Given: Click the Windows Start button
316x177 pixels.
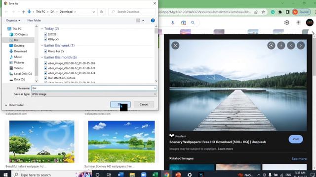Looking at the screenshot, I should coord(5,175).
